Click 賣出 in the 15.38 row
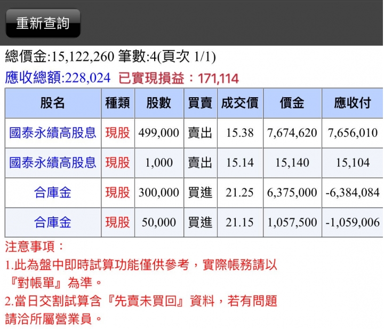The image size is (384, 329). pyautogui.click(x=201, y=133)
